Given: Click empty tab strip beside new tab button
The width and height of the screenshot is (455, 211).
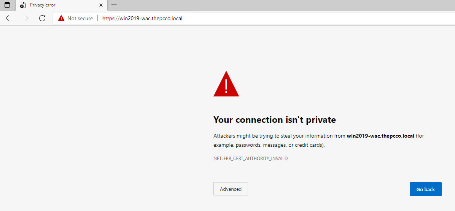Looking at the screenshot, I should click(x=285, y=5).
